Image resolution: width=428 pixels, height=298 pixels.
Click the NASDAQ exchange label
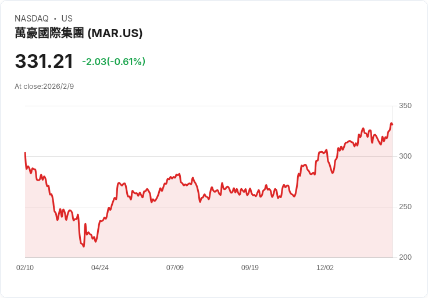pos(31,19)
